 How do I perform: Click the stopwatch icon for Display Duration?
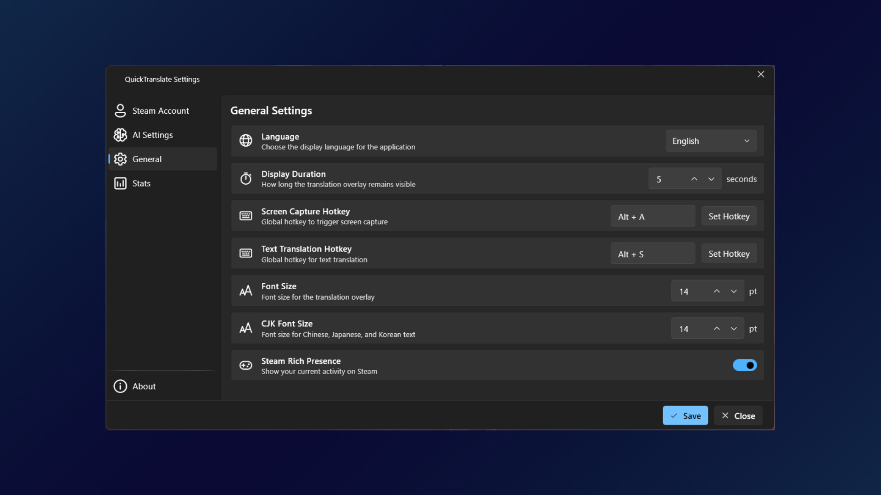click(246, 178)
